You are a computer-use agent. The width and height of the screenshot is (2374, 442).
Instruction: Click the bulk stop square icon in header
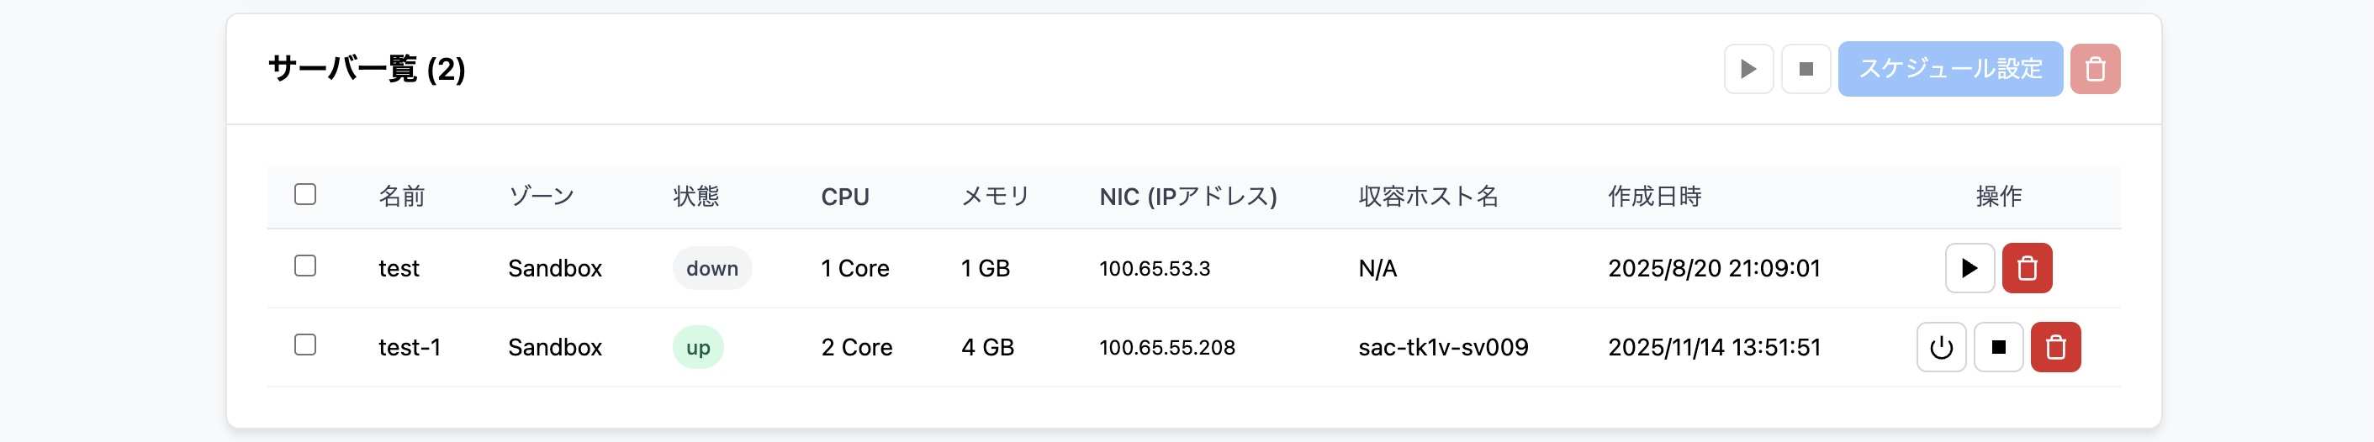pos(1806,69)
